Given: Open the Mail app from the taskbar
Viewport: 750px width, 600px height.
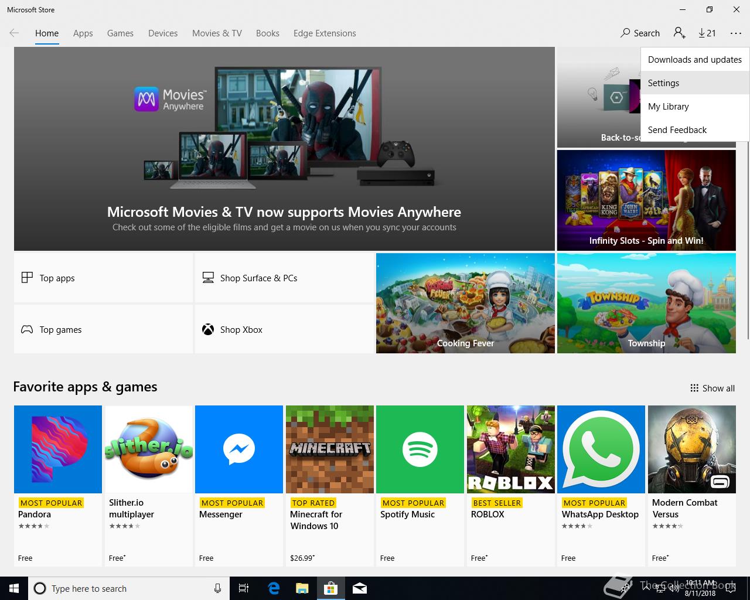Looking at the screenshot, I should [360, 588].
